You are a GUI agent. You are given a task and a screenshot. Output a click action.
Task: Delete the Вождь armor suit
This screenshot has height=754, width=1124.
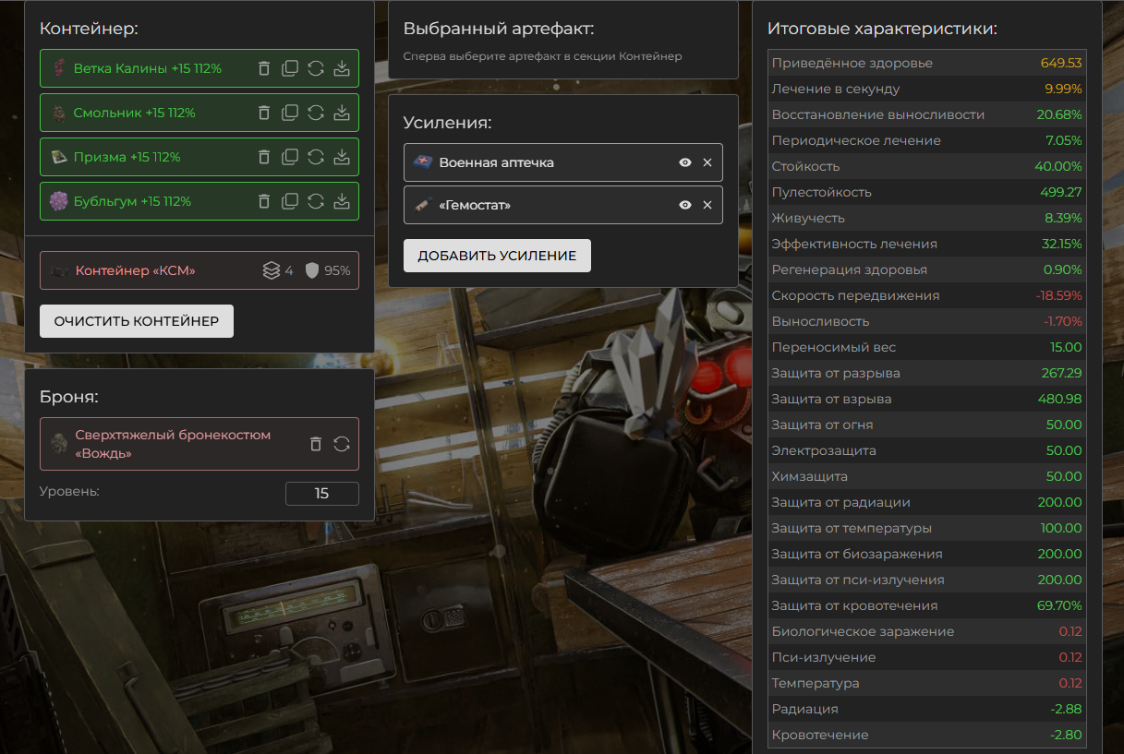316,444
